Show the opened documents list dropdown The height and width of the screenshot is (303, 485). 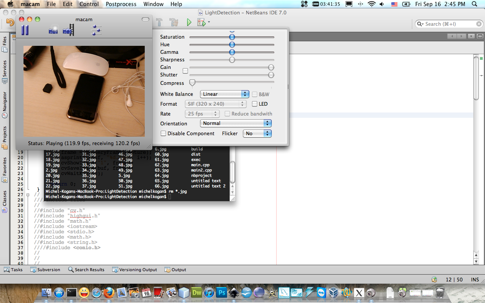[x=471, y=36]
